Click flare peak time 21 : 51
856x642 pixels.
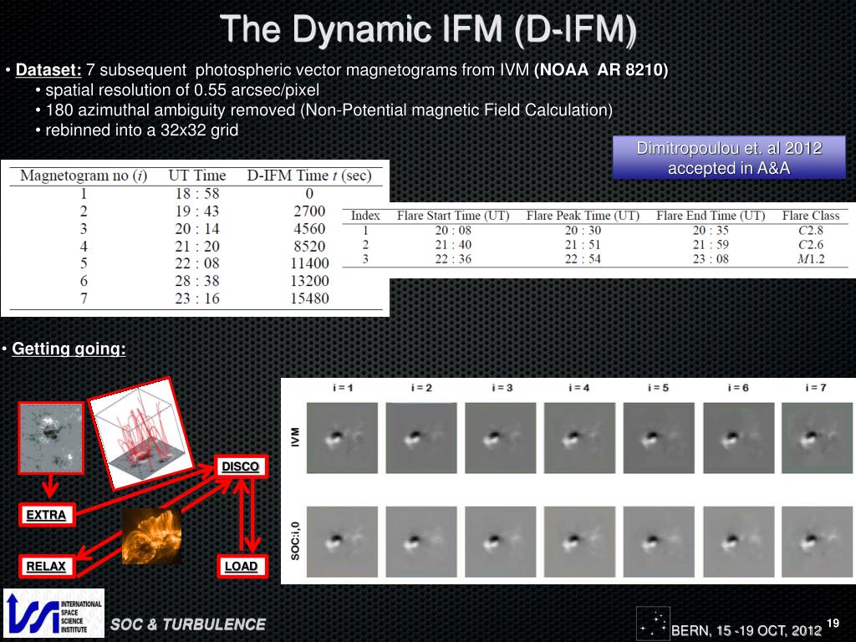pyautogui.click(x=583, y=245)
